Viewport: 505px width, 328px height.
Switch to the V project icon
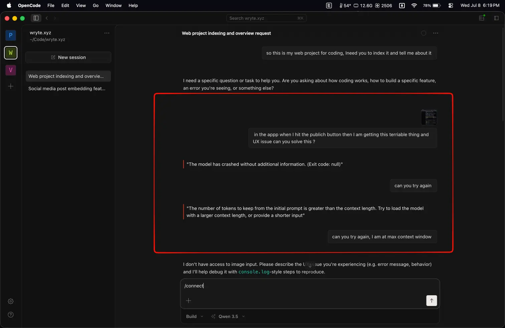pos(11,70)
